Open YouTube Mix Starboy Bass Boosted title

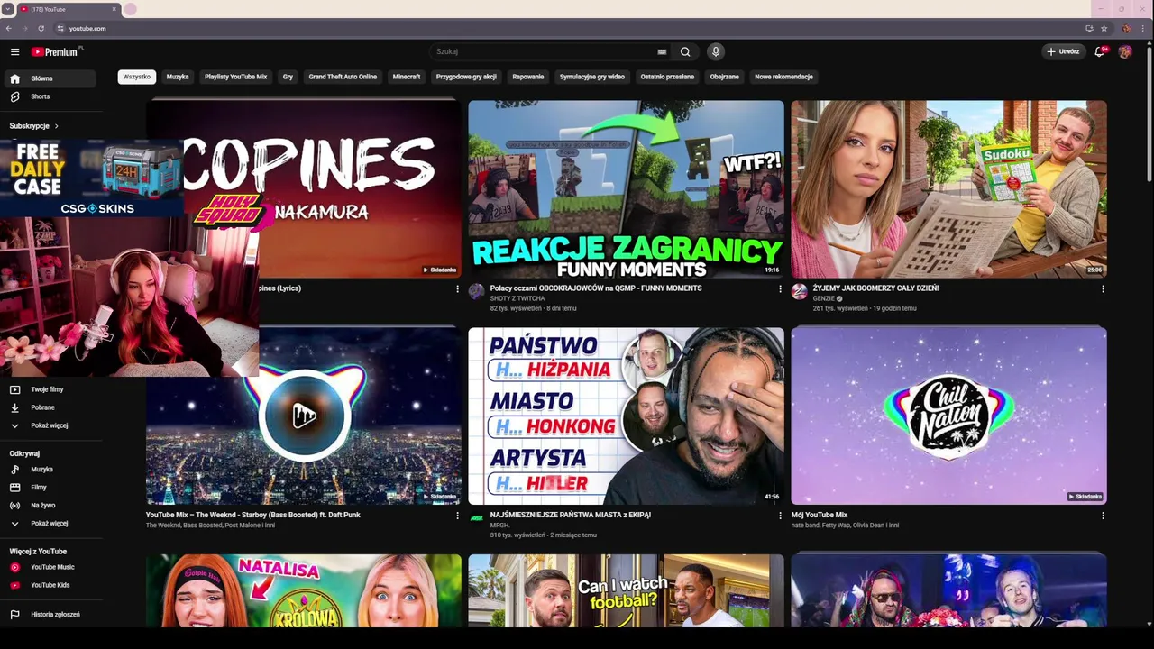pyautogui.click(x=253, y=515)
